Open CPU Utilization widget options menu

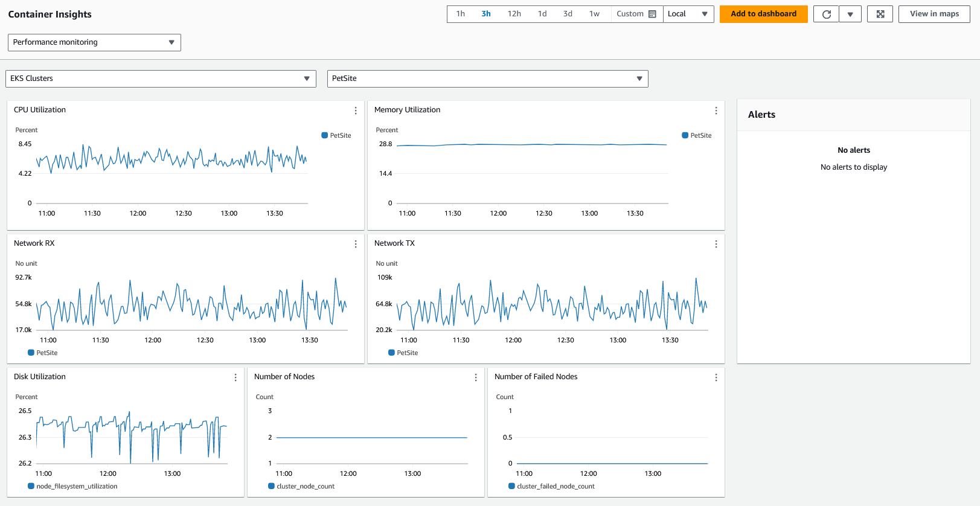[x=356, y=110]
